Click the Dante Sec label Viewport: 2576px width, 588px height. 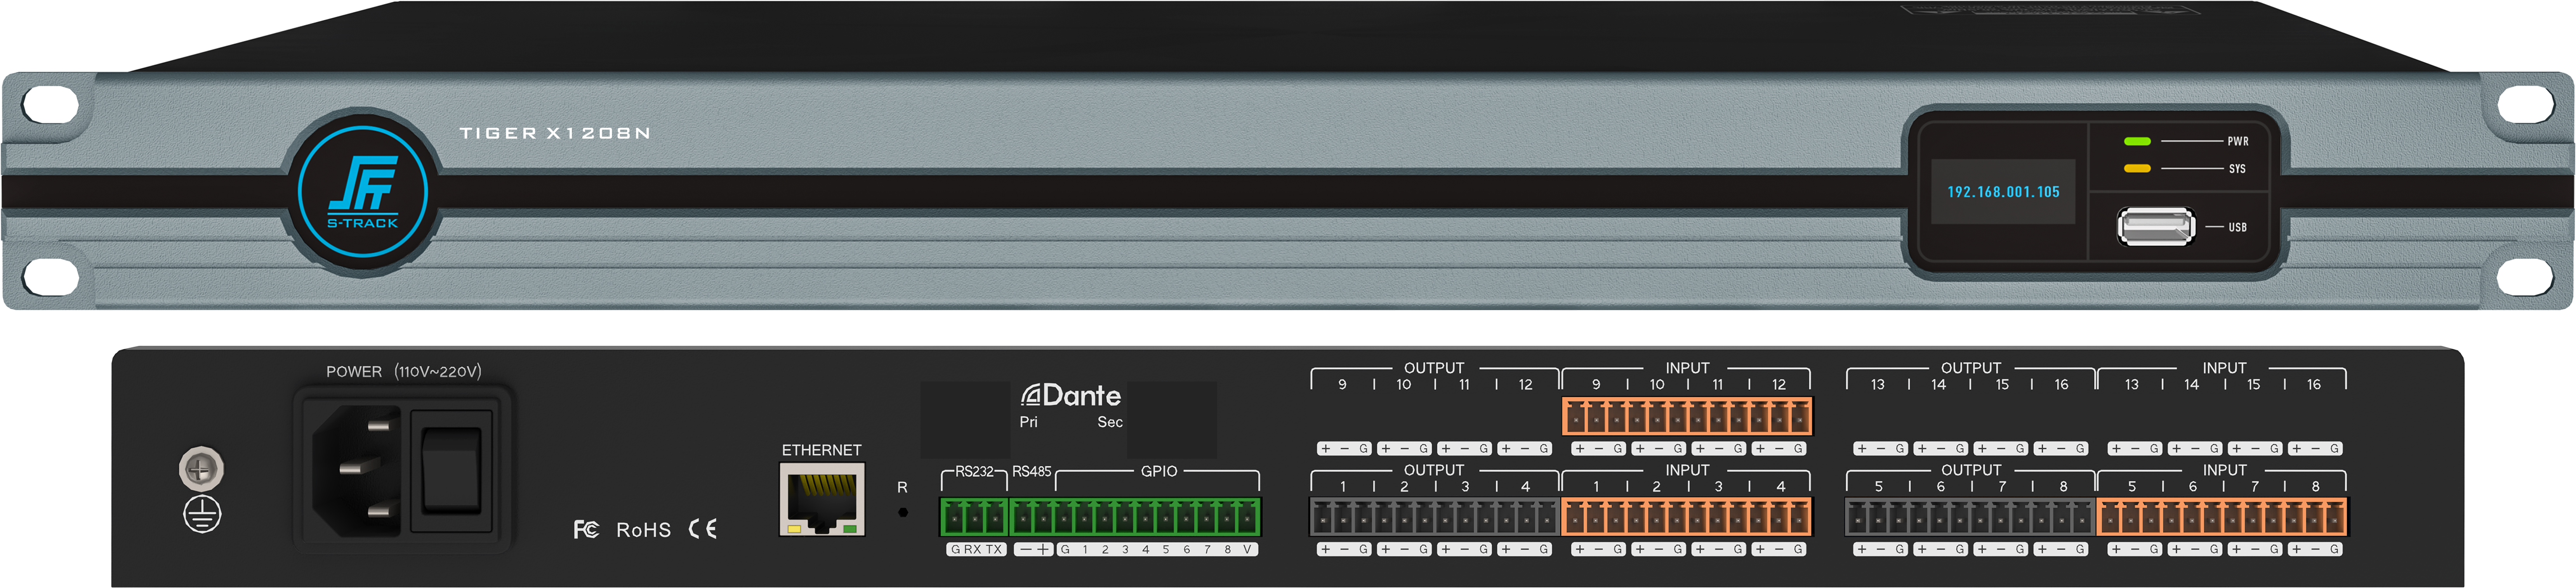[1110, 422]
